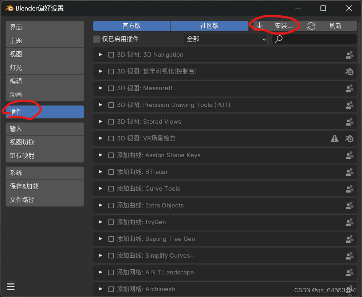The width and height of the screenshot is (362, 297).
Task: Expand the MeasureIt add-on details
Action: click(101, 88)
